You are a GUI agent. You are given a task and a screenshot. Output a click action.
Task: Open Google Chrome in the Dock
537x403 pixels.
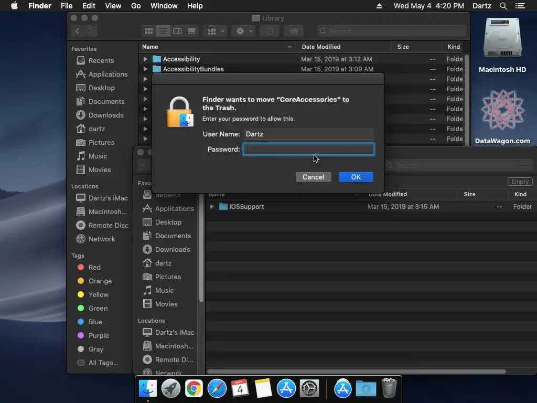[x=194, y=389]
